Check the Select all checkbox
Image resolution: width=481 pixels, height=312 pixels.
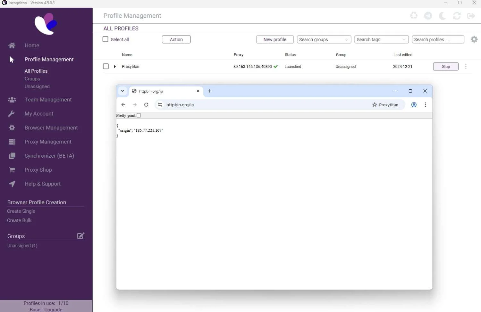coord(105,39)
